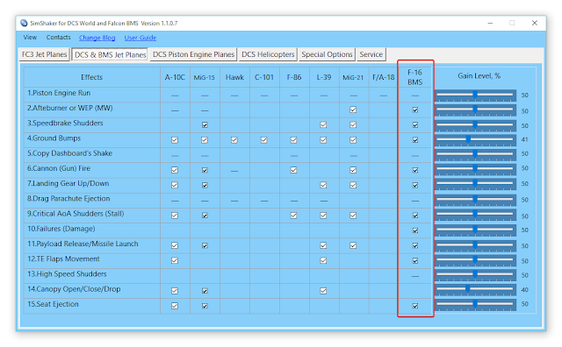Viewport: 562px width, 347px height.
Task: Select '13.High Speed Shudders' row label
Action: pos(67,274)
